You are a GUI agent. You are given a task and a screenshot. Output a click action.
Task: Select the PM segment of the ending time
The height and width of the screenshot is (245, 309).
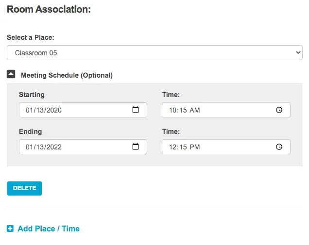pos(194,147)
